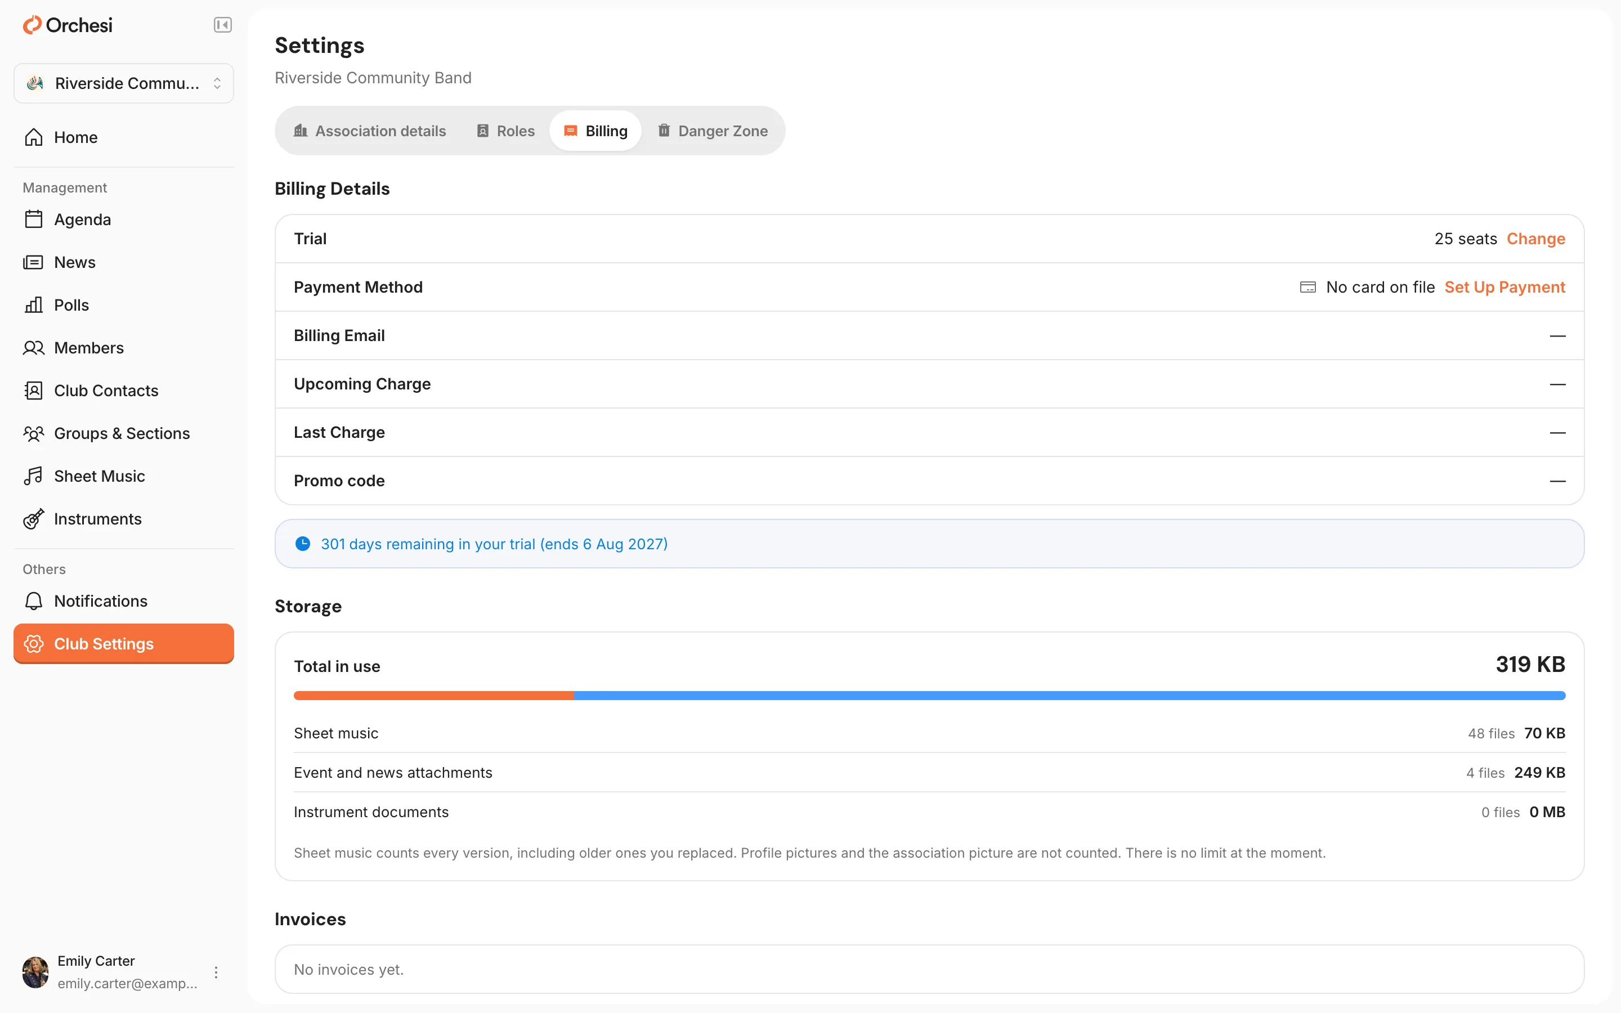This screenshot has height=1013, width=1621.
Task: Open the Riverside Community Band switcher
Action: point(123,83)
